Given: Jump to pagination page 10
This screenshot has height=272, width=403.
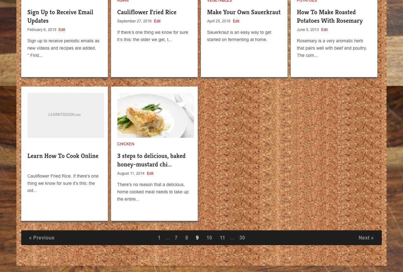Looking at the screenshot, I should pyautogui.click(x=209, y=238).
